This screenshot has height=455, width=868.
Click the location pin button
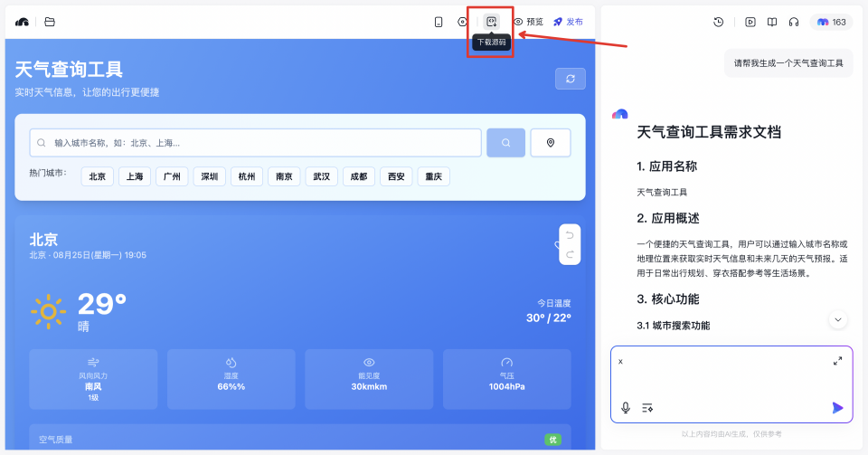[x=551, y=143]
